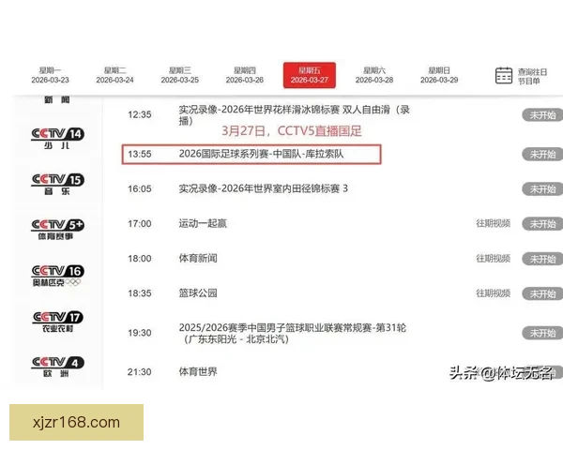Viewport: 563px width, 450px height.
Task: Click program title 篮球公园
Action: click(198, 293)
